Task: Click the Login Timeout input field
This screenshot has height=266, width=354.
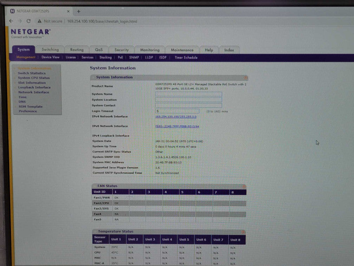Action: pos(177,111)
